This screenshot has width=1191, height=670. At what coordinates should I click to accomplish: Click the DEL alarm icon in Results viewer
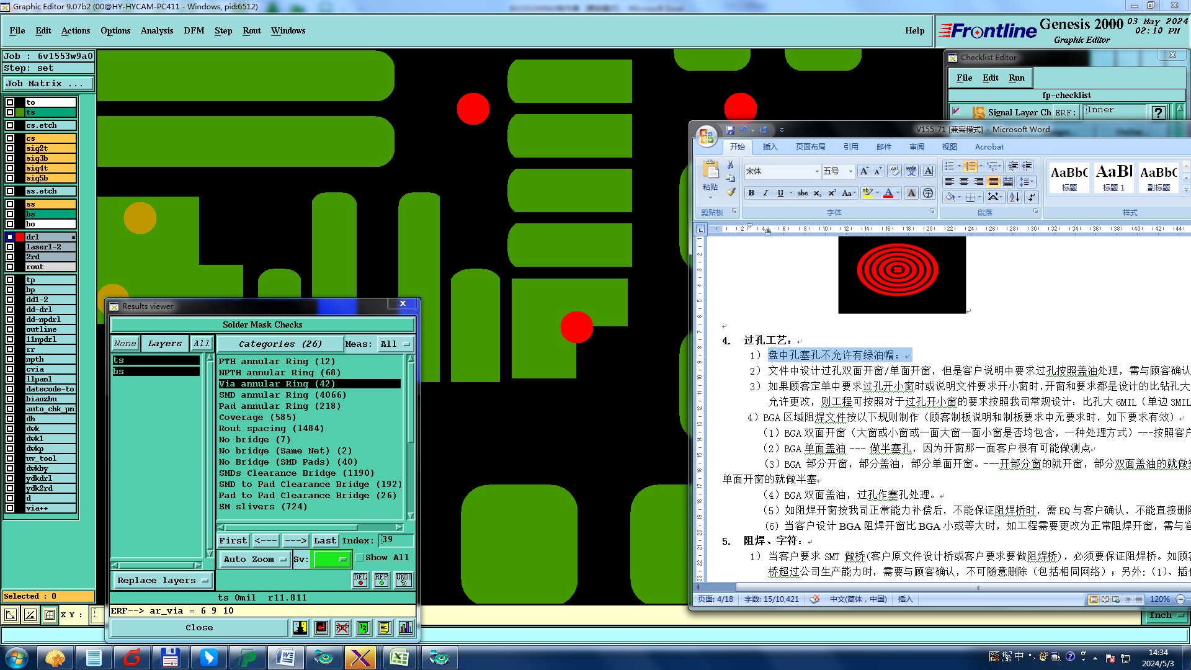tap(360, 579)
